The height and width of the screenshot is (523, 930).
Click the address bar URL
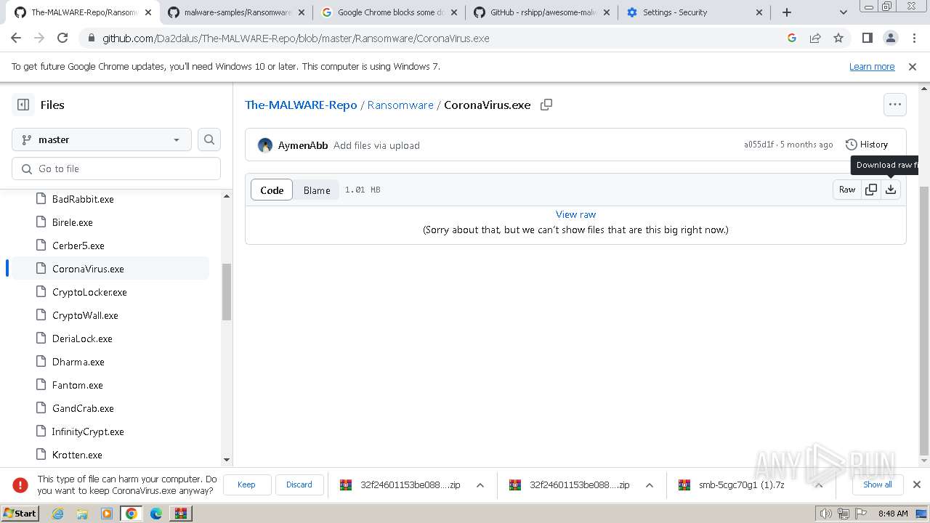point(296,38)
